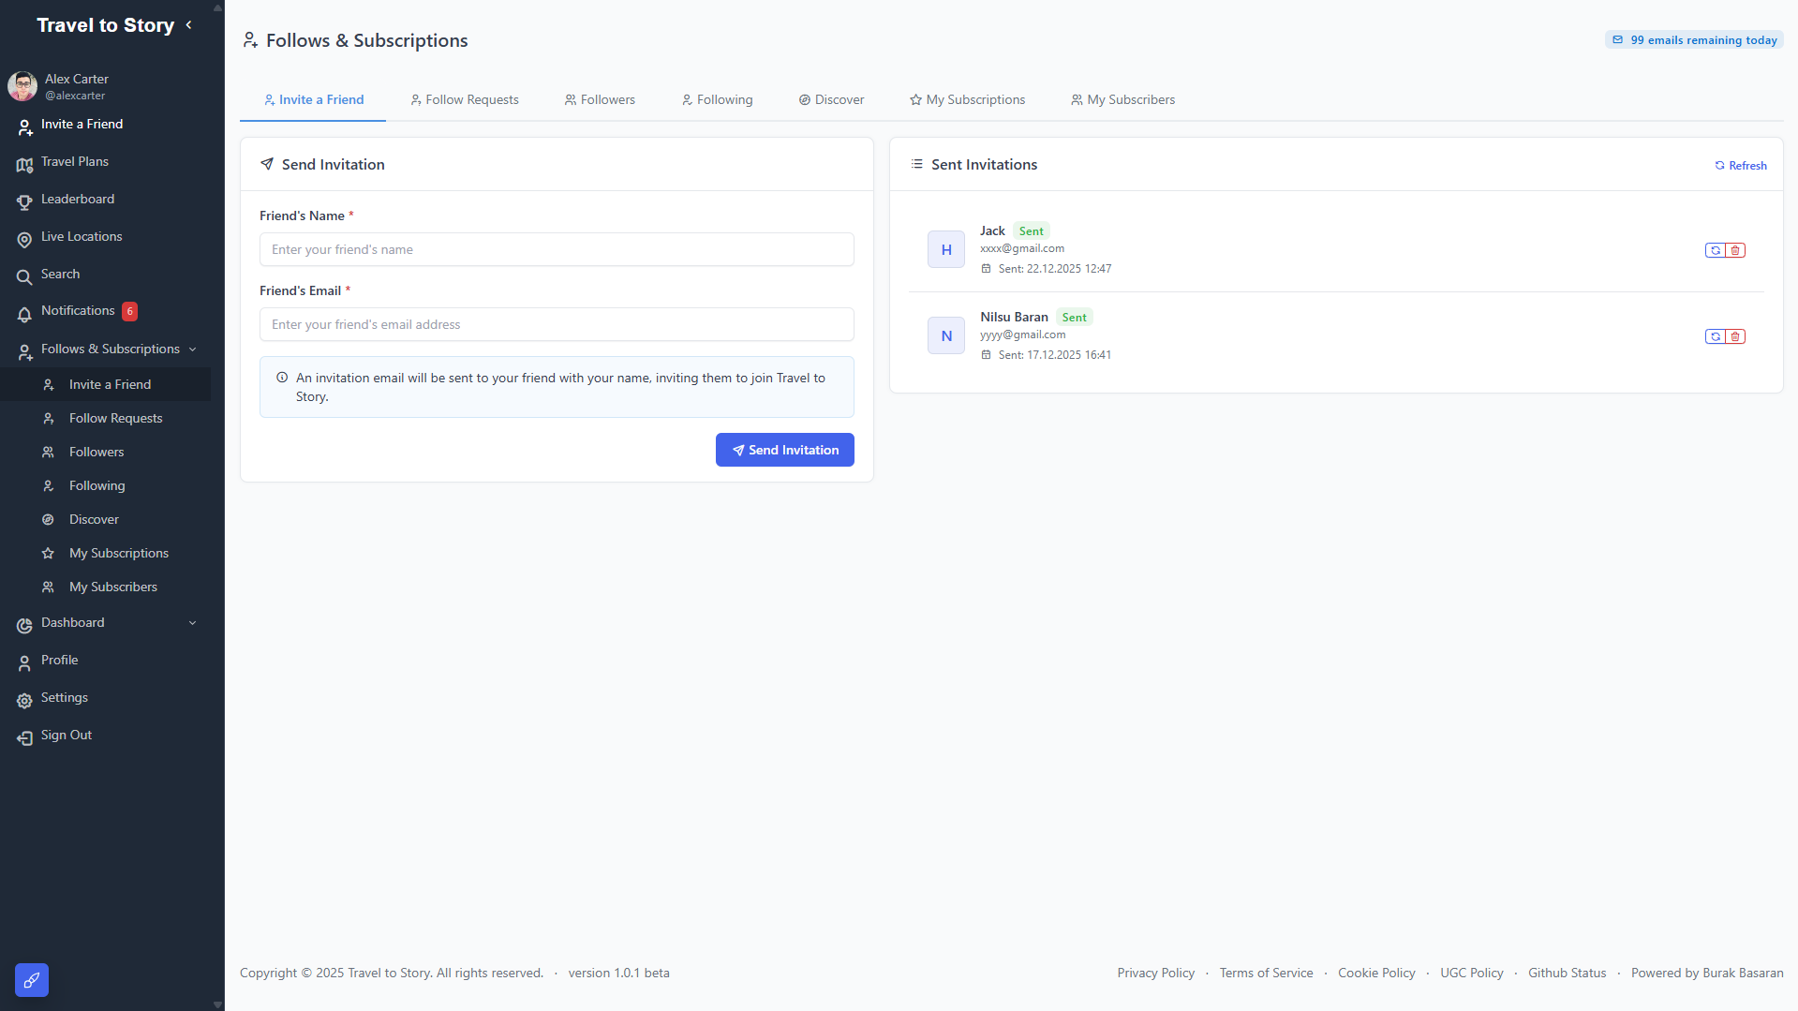This screenshot has height=1011, width=1798.
Task: Click the resend icon for Jack's invitation
Action: 1715,250
